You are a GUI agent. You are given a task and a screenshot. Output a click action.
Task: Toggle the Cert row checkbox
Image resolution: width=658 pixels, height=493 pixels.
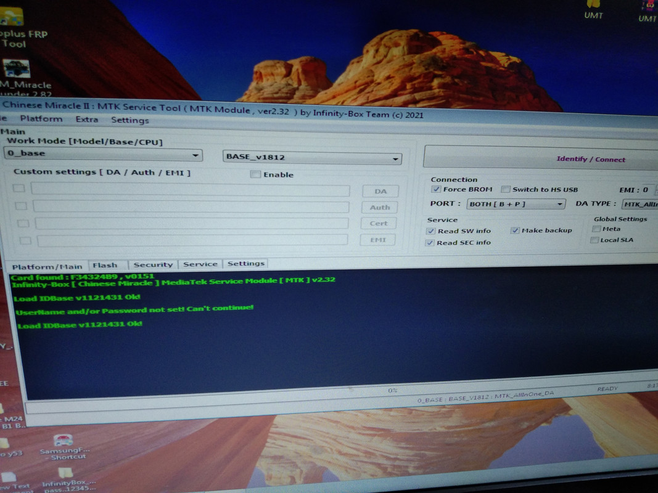[x=23, y=224]
